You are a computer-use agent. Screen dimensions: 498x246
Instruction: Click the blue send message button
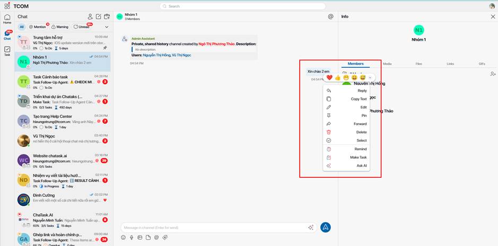pos(326,227)
